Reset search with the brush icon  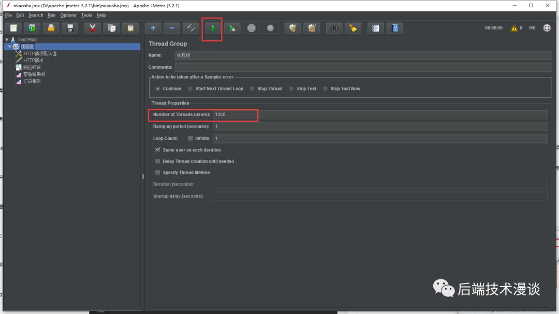[x=353, y=28]
